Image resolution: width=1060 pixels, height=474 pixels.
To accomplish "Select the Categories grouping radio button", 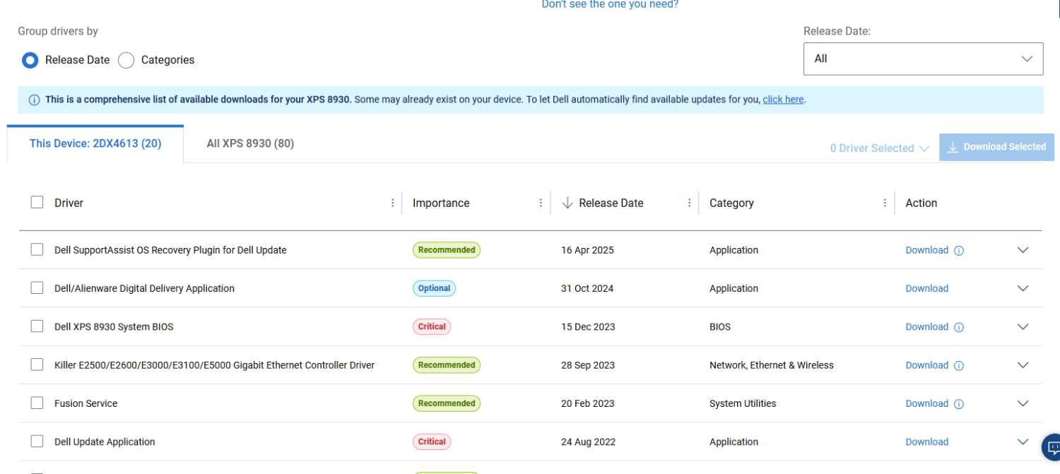I will coord(126,60).
